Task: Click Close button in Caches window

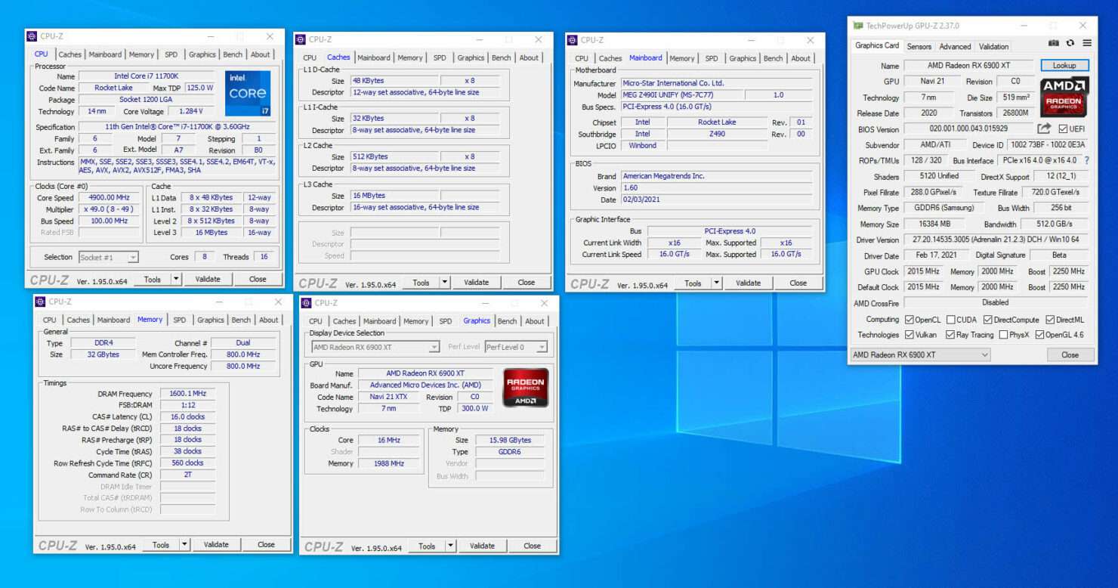Action: pos(527,283)
